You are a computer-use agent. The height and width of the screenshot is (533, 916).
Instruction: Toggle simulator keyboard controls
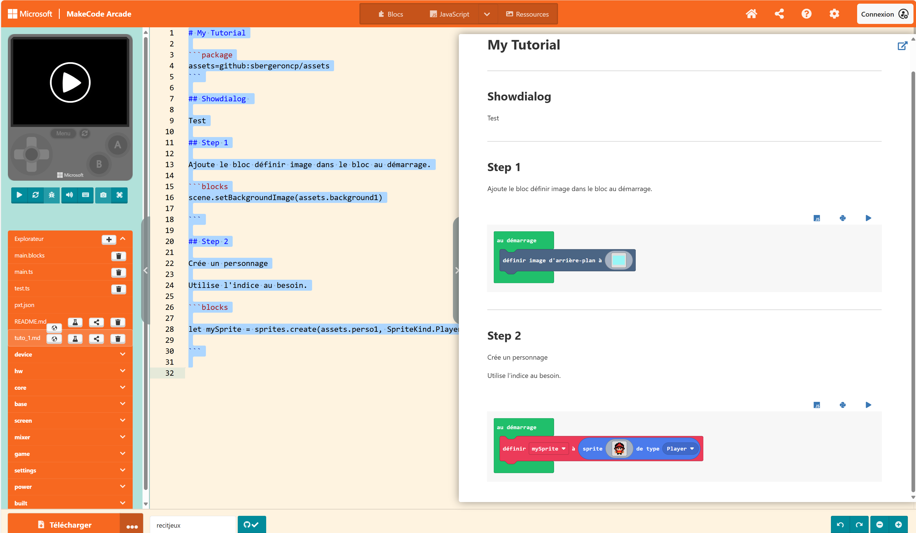point(85,195)
